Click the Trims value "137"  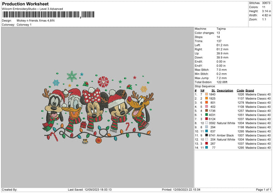tap(219, 41)
